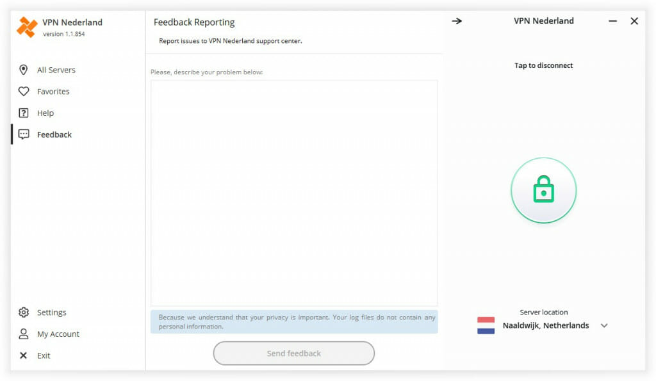Click the Exit X icon in sidebar
656x381 pixels.
tap(24, 355)
